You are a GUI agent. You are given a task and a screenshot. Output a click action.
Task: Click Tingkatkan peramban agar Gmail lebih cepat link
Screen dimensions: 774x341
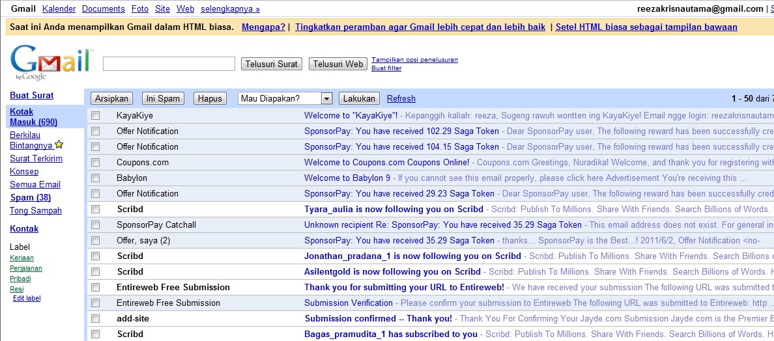click(x=420, y=27)
